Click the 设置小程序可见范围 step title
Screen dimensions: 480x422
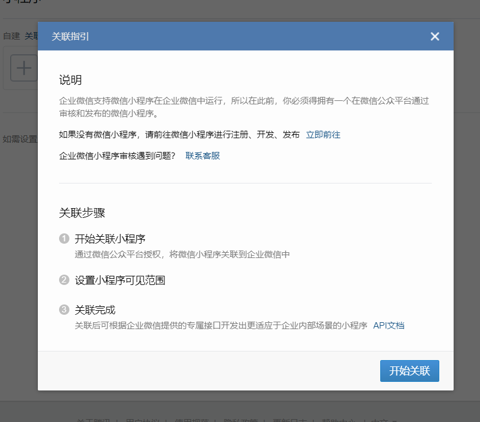(x=120, y=280)
